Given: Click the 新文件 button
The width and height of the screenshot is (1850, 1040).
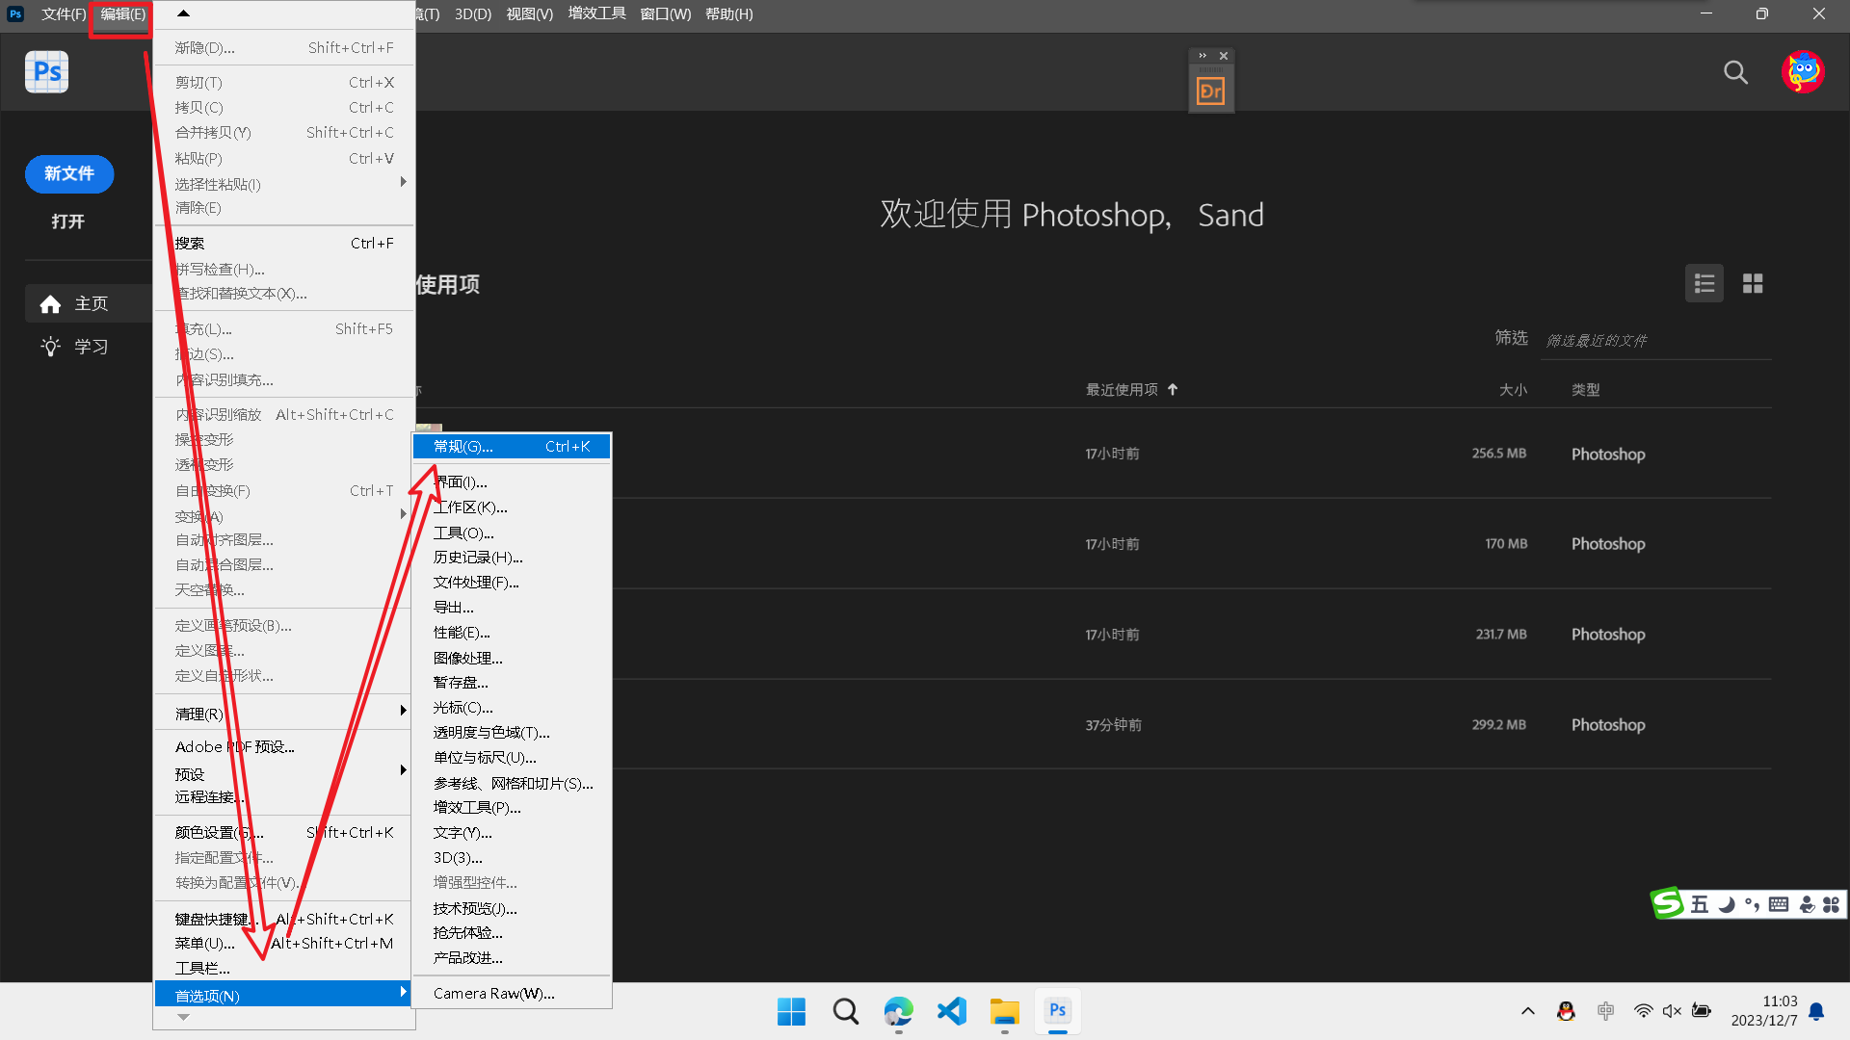Looking at the screenshot, I should point(69,174).
